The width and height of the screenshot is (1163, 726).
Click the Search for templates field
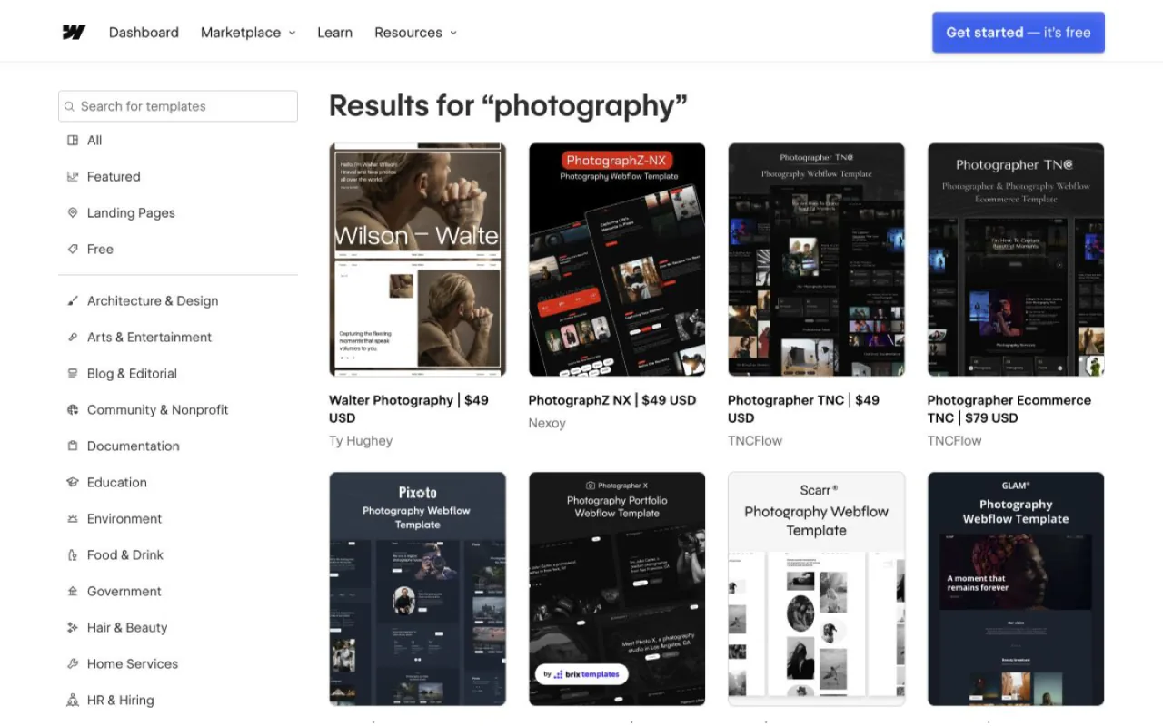tap(178, 106)
